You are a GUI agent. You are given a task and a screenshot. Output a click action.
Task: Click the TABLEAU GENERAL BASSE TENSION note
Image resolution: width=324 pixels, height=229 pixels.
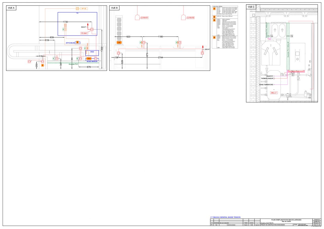click(225, 217)
